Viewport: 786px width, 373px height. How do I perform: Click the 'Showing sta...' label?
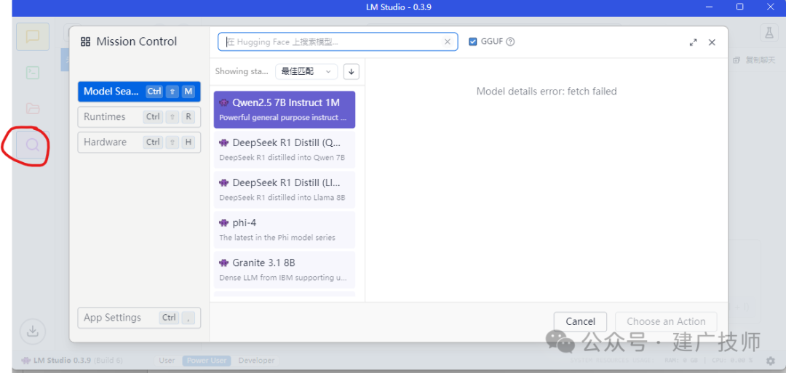click(x=242, y=71)
